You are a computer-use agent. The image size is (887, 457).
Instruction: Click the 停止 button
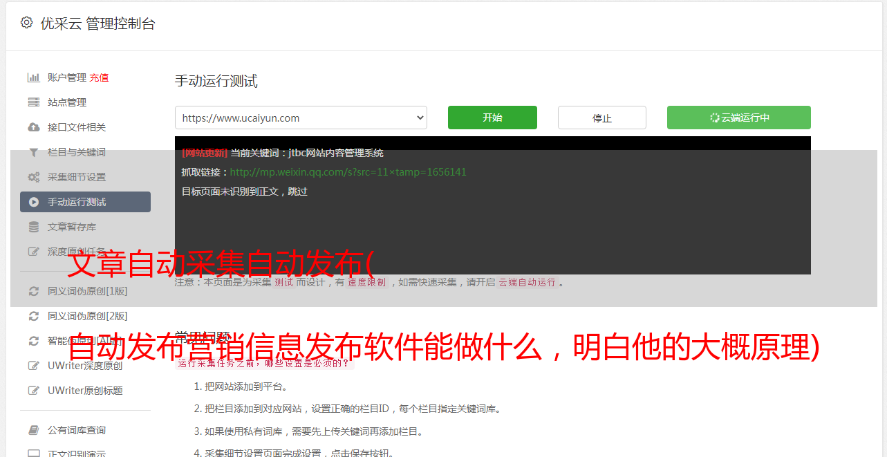[602, 118]
